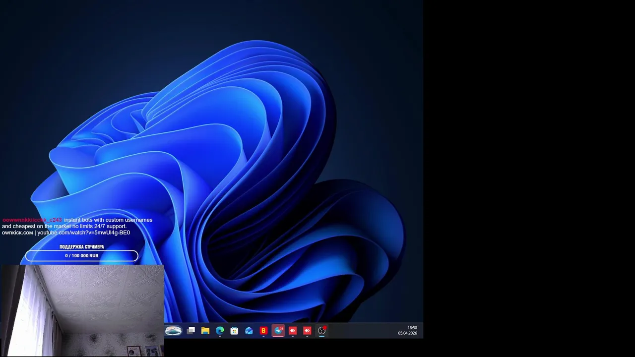Viewport: 635px width, 357px height.
Task: Open the Outlook mail icon
Action: [249, 331]
